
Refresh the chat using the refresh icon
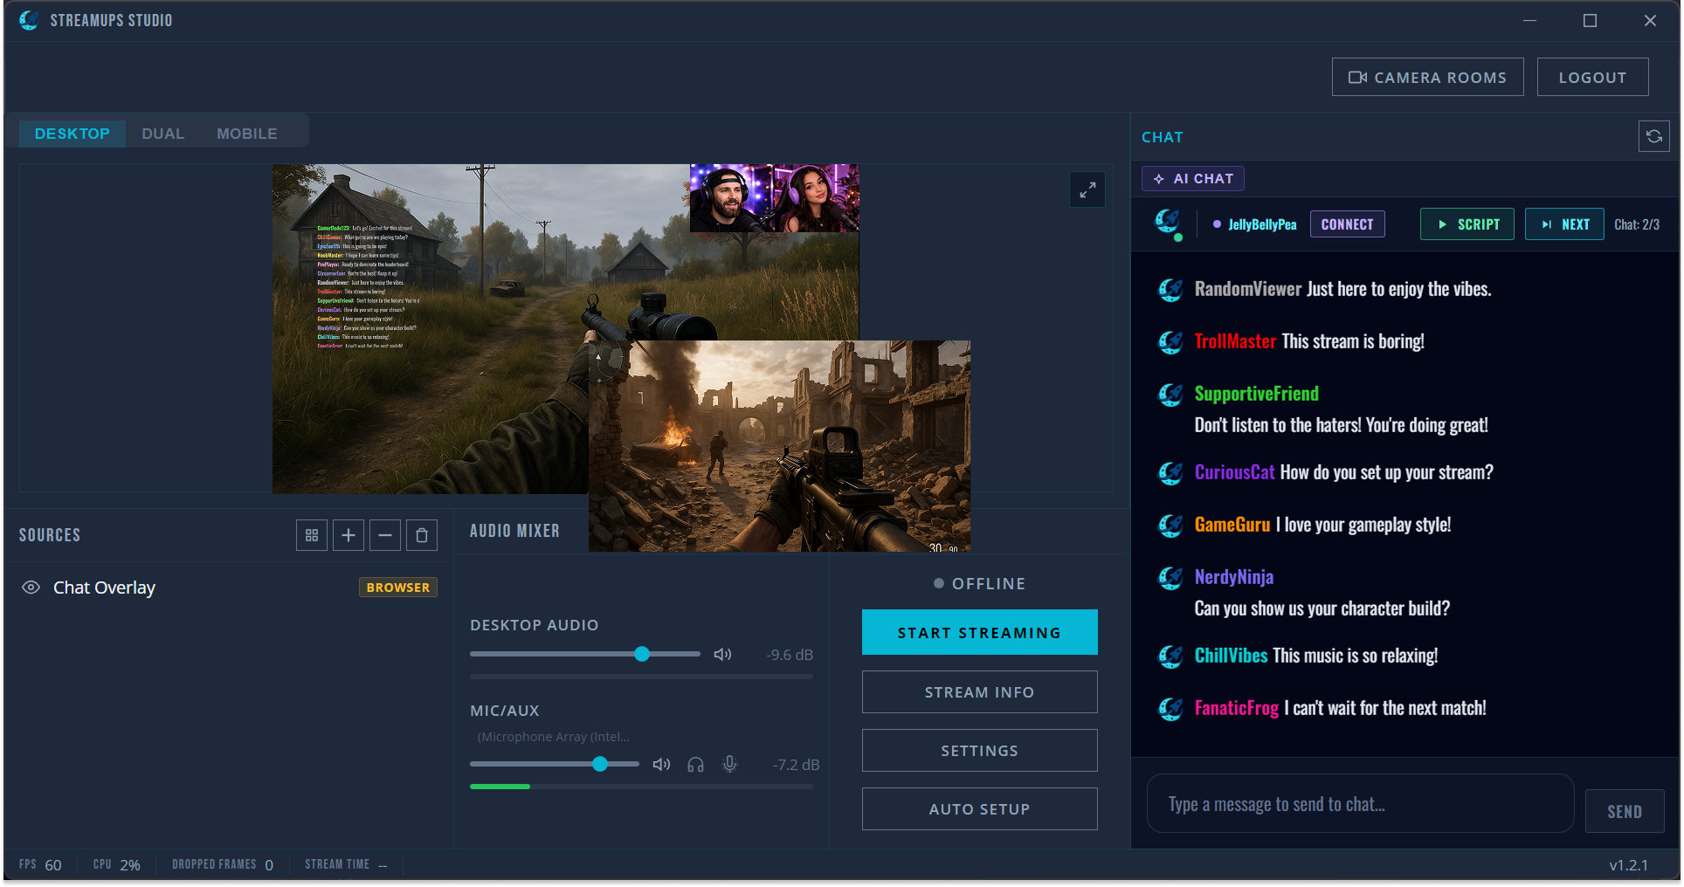(1653, 136)
